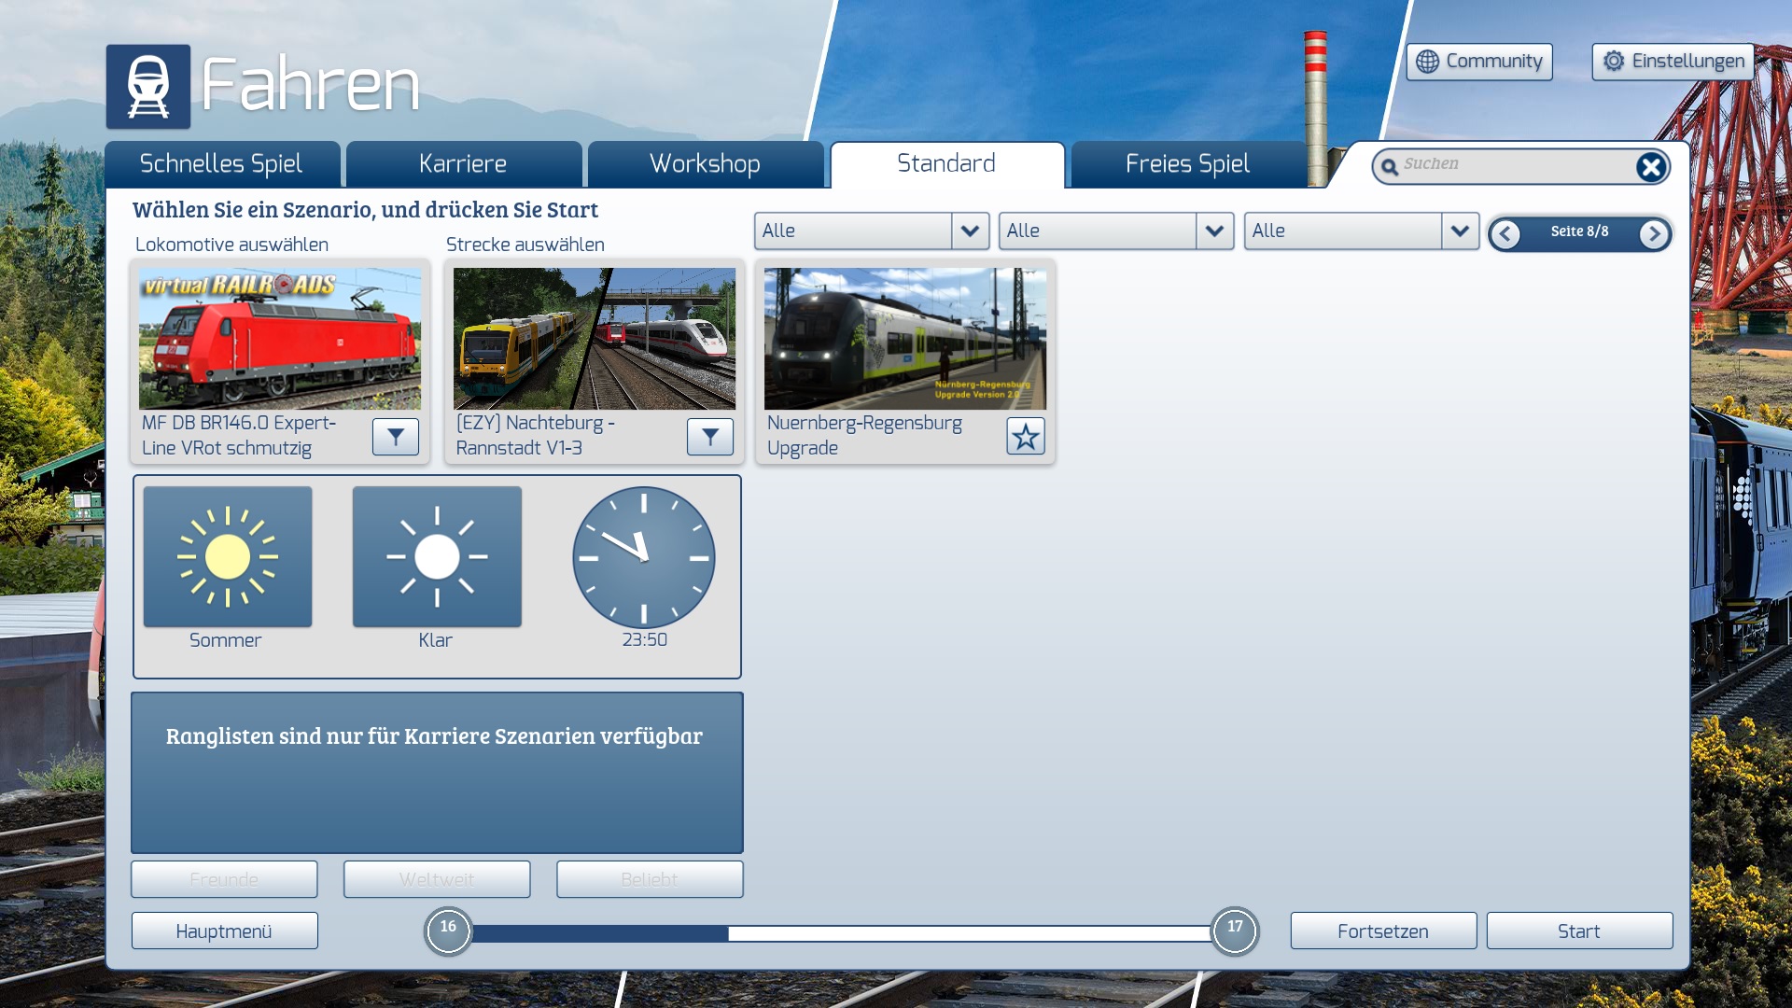
Task: Click the level progress bar
Action: [840, 933]
